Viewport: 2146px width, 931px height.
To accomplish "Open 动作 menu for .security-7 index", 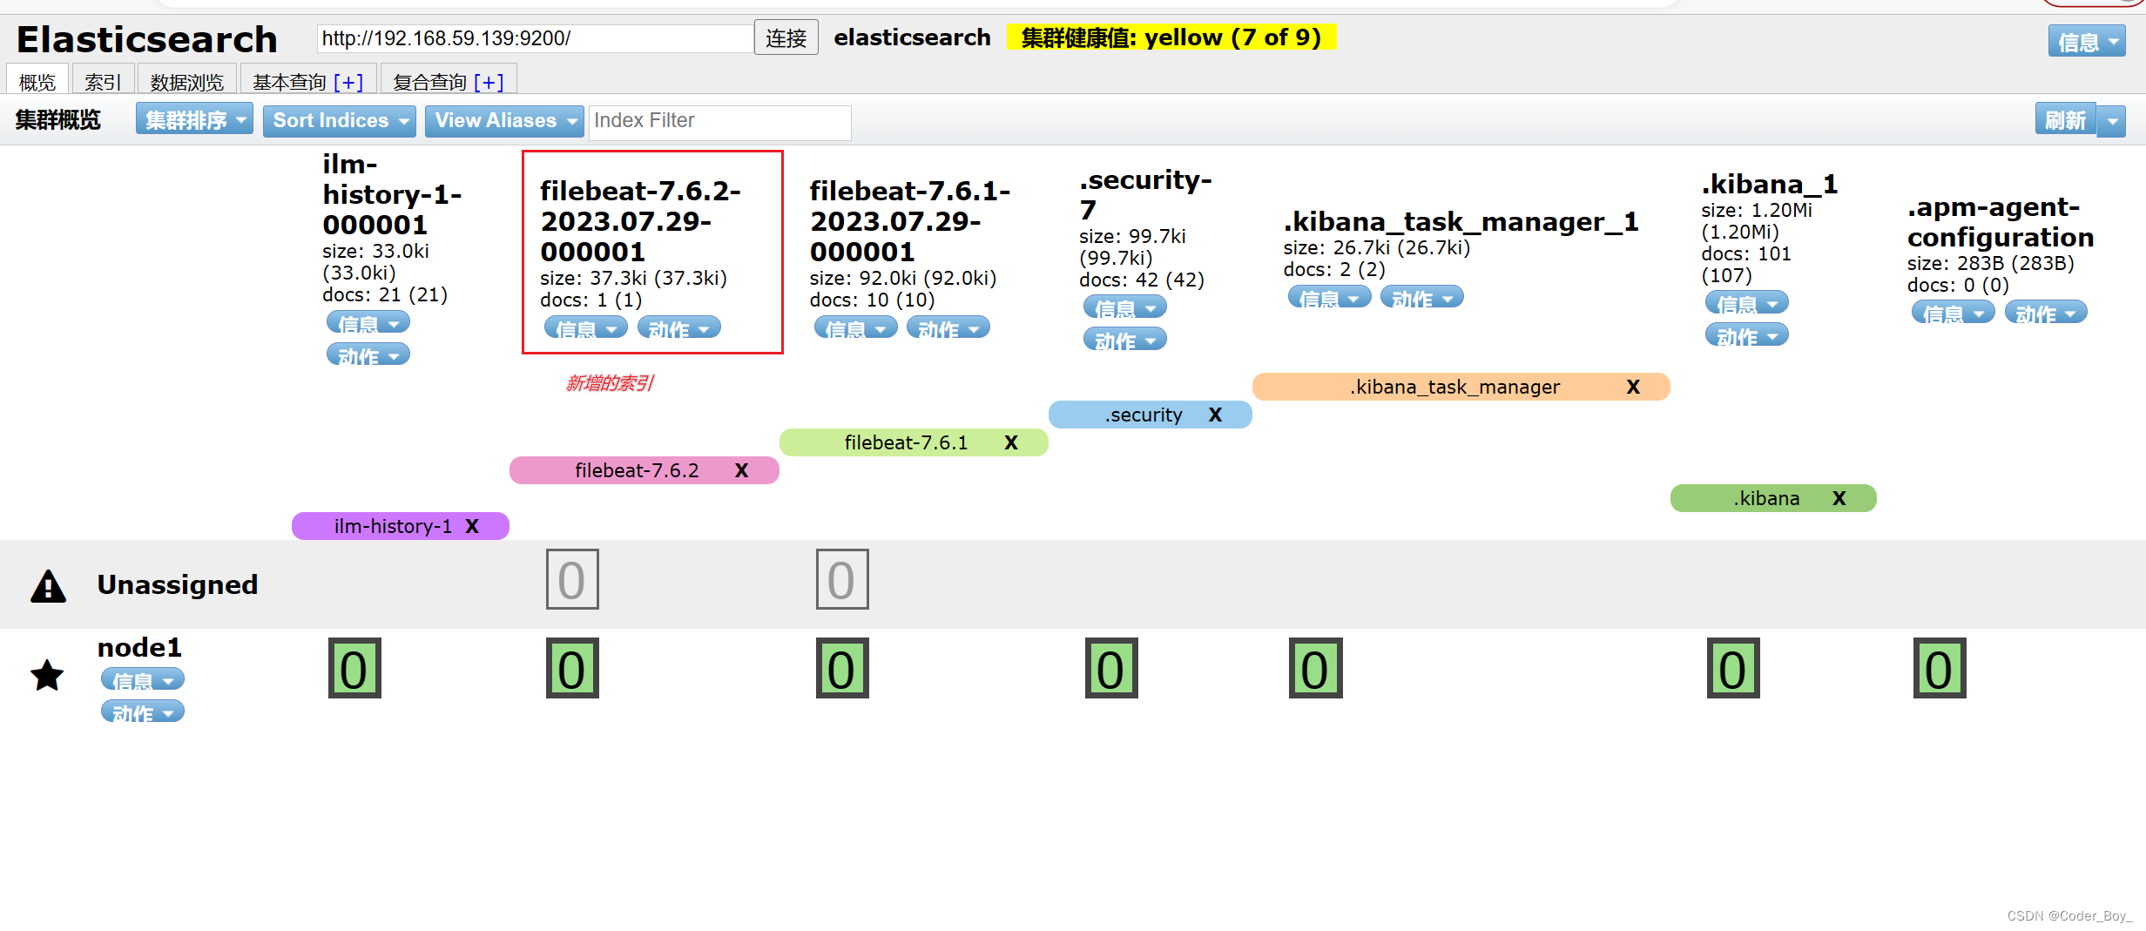I will (1124, 340).
